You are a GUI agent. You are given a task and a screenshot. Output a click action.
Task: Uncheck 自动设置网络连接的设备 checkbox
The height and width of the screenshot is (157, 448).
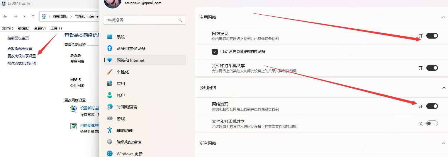[215, 52]
